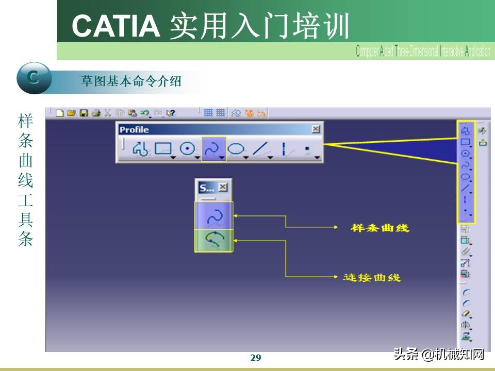Select Spline tool in Profile toolbar
Image resolution: width=495 pixels, height=371 pixels.
click(212, 148)
